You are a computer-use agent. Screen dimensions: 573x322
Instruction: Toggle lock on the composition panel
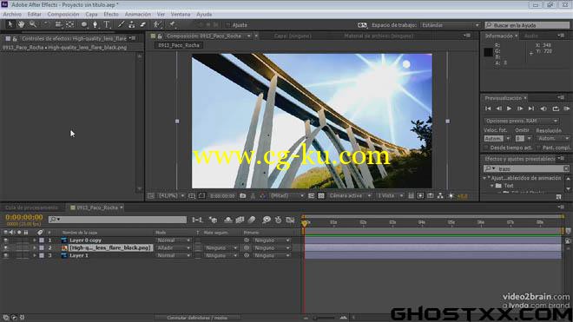click(x=160, y=36)
